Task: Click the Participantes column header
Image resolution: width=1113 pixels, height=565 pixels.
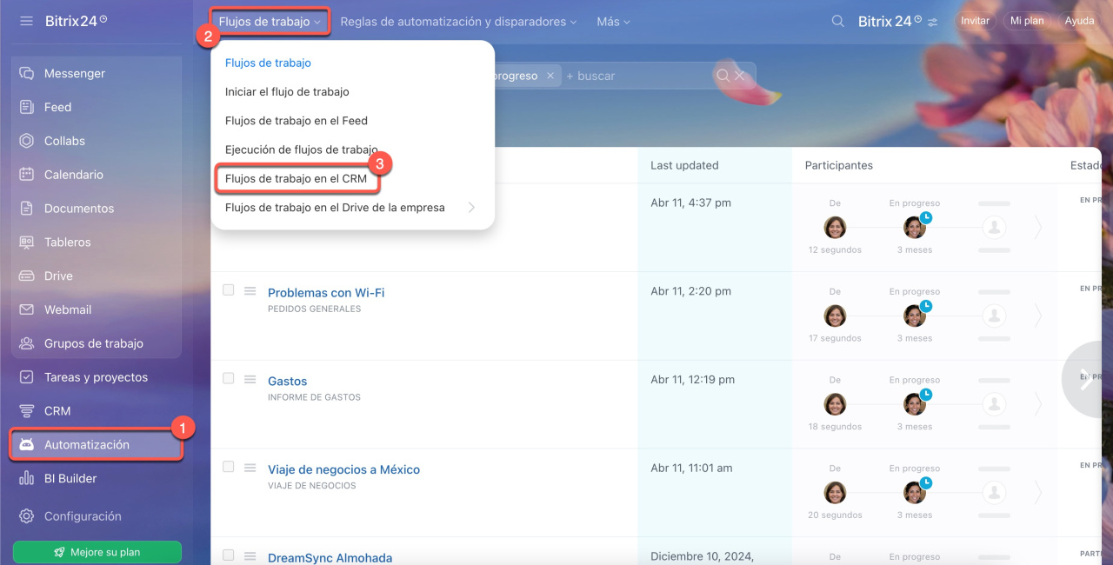Action: 838,165
